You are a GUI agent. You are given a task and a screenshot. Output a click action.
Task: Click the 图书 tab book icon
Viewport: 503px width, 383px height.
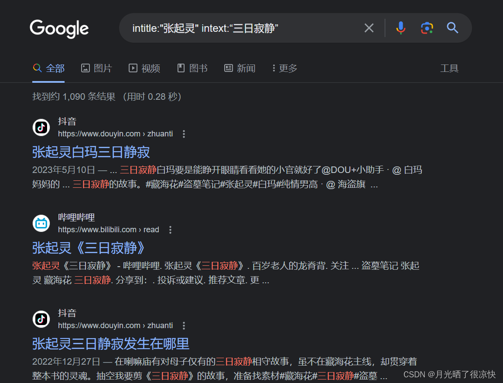click(181, 68)
